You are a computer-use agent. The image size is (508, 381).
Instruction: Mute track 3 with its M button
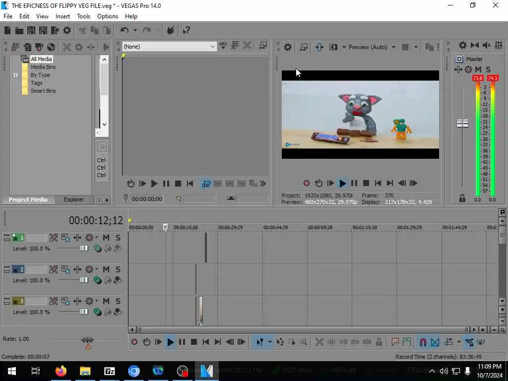pyautogui.click(x=106, y=301)
